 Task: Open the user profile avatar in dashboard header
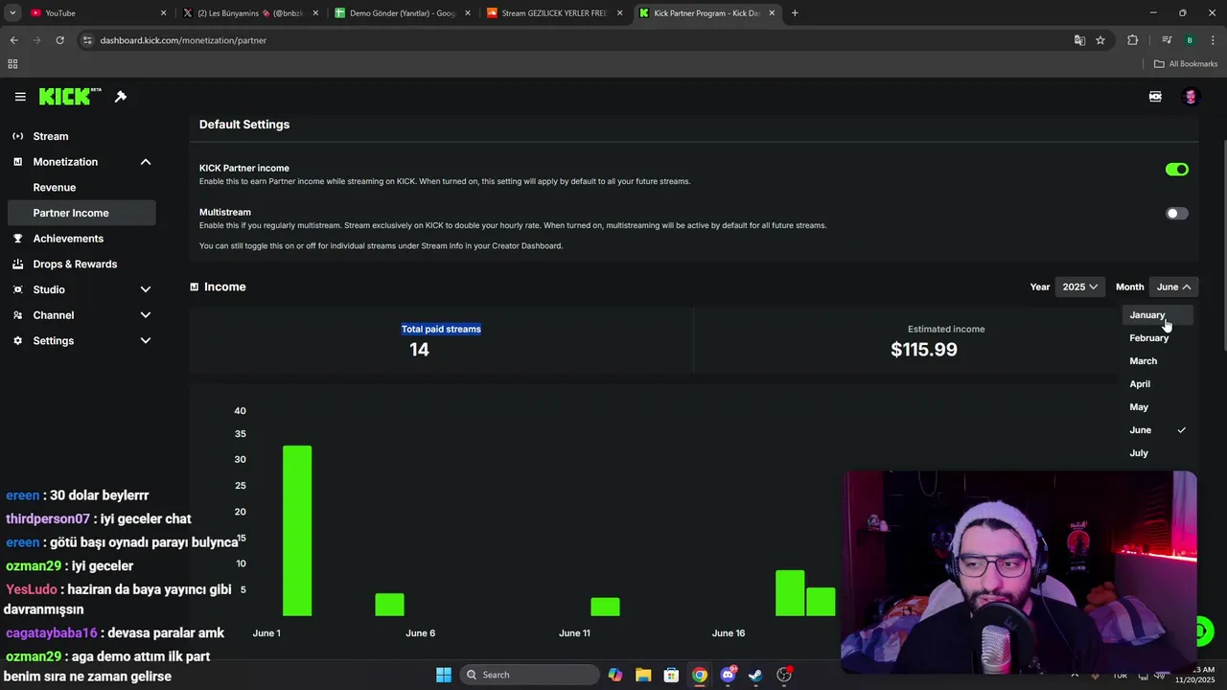coord(1191,97)
